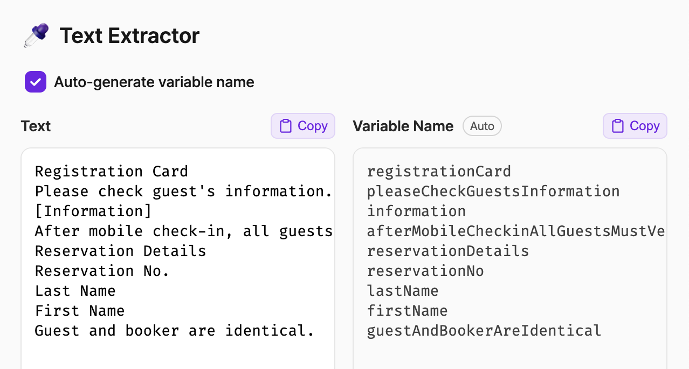Click the "Last Name" line in Text box
The height and width of the screenshot is (369, 689).
click(75, 291)
